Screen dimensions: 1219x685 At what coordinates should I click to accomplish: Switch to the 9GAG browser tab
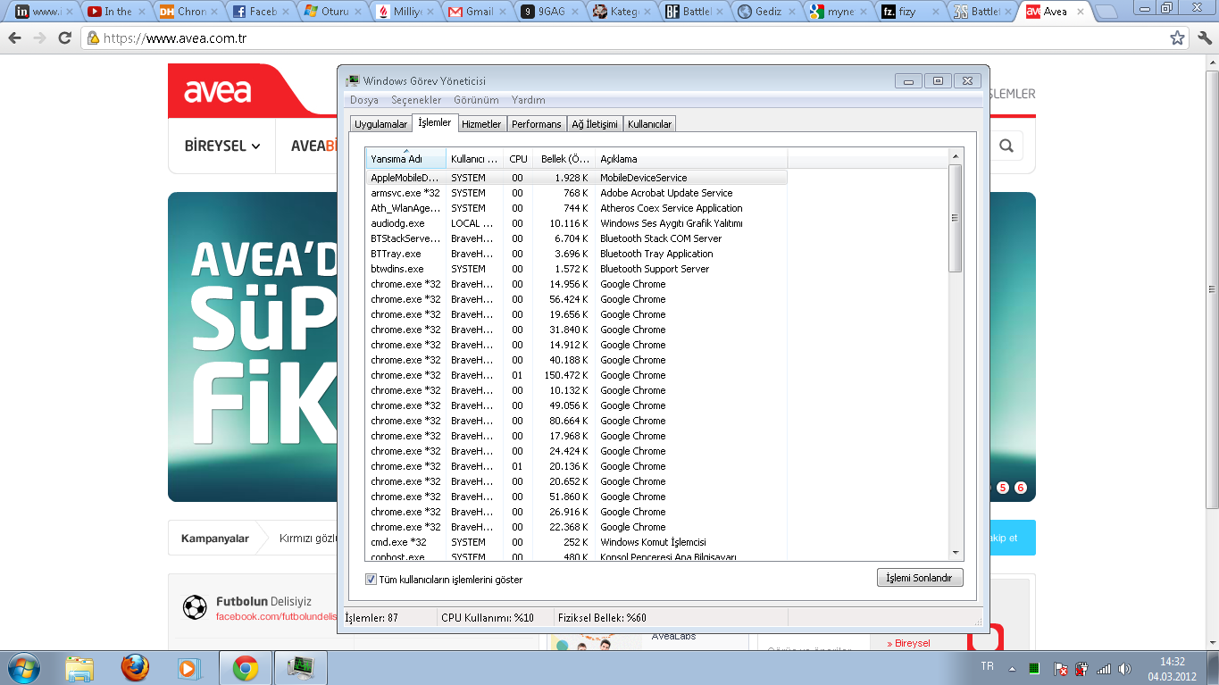(548, 12)
